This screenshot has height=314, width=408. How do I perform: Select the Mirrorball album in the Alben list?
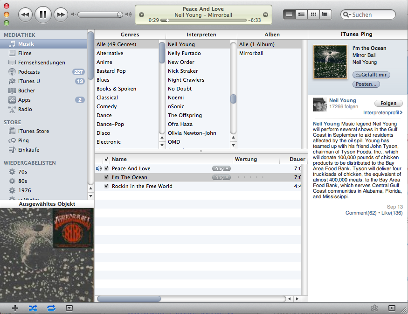point(269,53)
